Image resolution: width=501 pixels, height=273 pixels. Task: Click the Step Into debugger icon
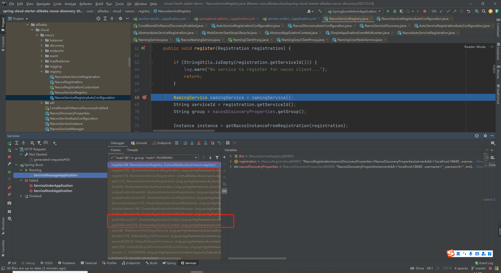(192, 143)
